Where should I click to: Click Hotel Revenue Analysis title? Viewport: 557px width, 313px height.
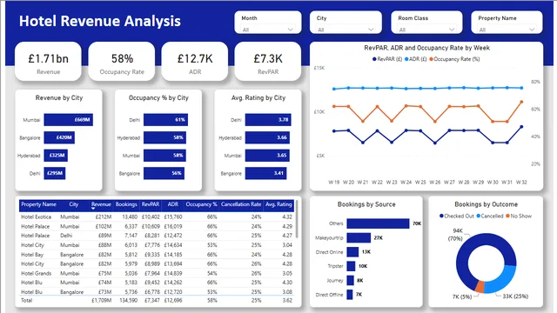(100, 21)
